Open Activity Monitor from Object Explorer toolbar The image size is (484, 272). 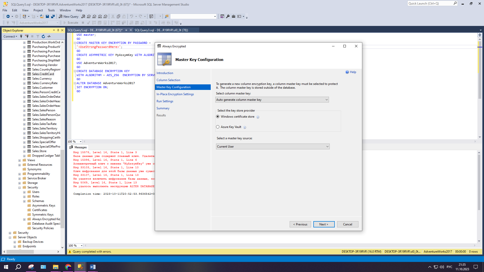point(49,36)
